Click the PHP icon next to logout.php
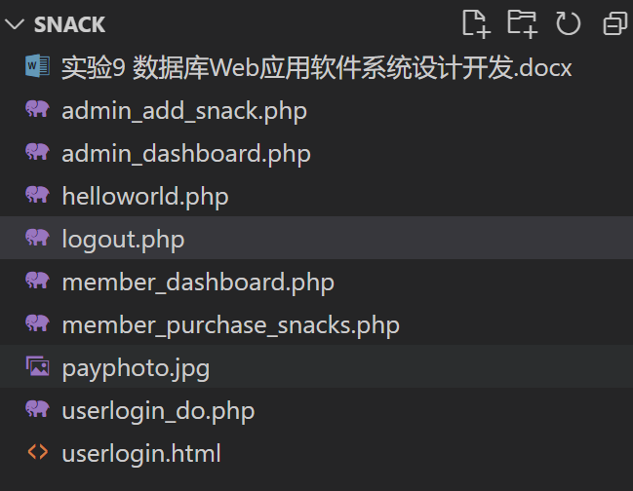 point(37,238)
